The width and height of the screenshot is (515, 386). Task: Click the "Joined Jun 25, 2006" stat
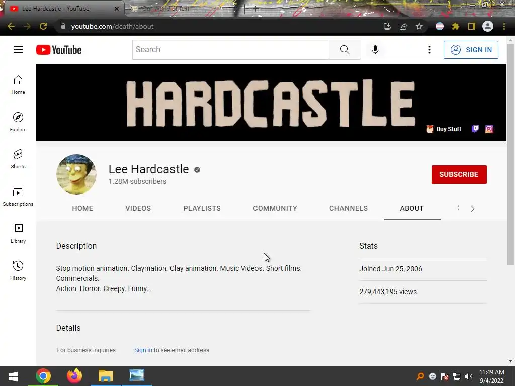(390, 269)
